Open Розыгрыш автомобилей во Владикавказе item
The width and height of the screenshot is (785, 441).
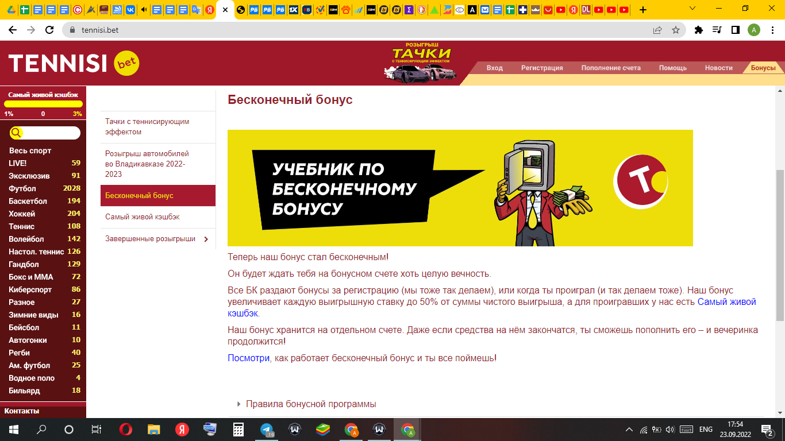point(158,164)
